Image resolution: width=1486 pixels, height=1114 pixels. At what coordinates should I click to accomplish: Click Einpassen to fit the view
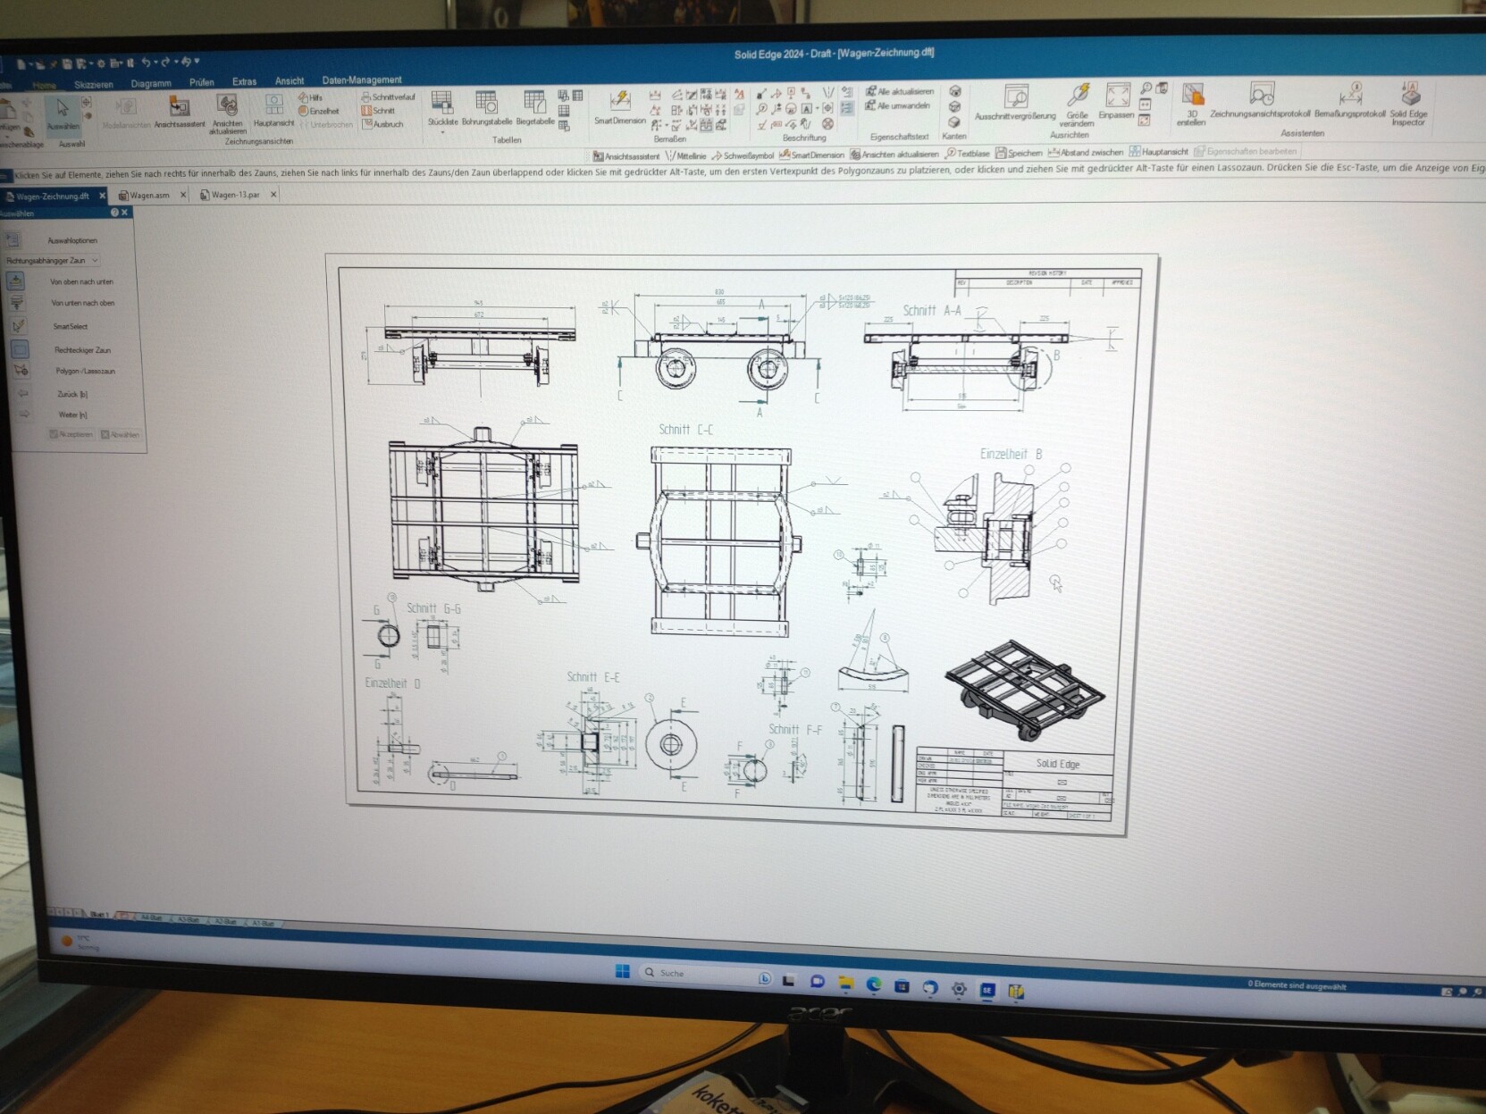(x=1117, y=102)
